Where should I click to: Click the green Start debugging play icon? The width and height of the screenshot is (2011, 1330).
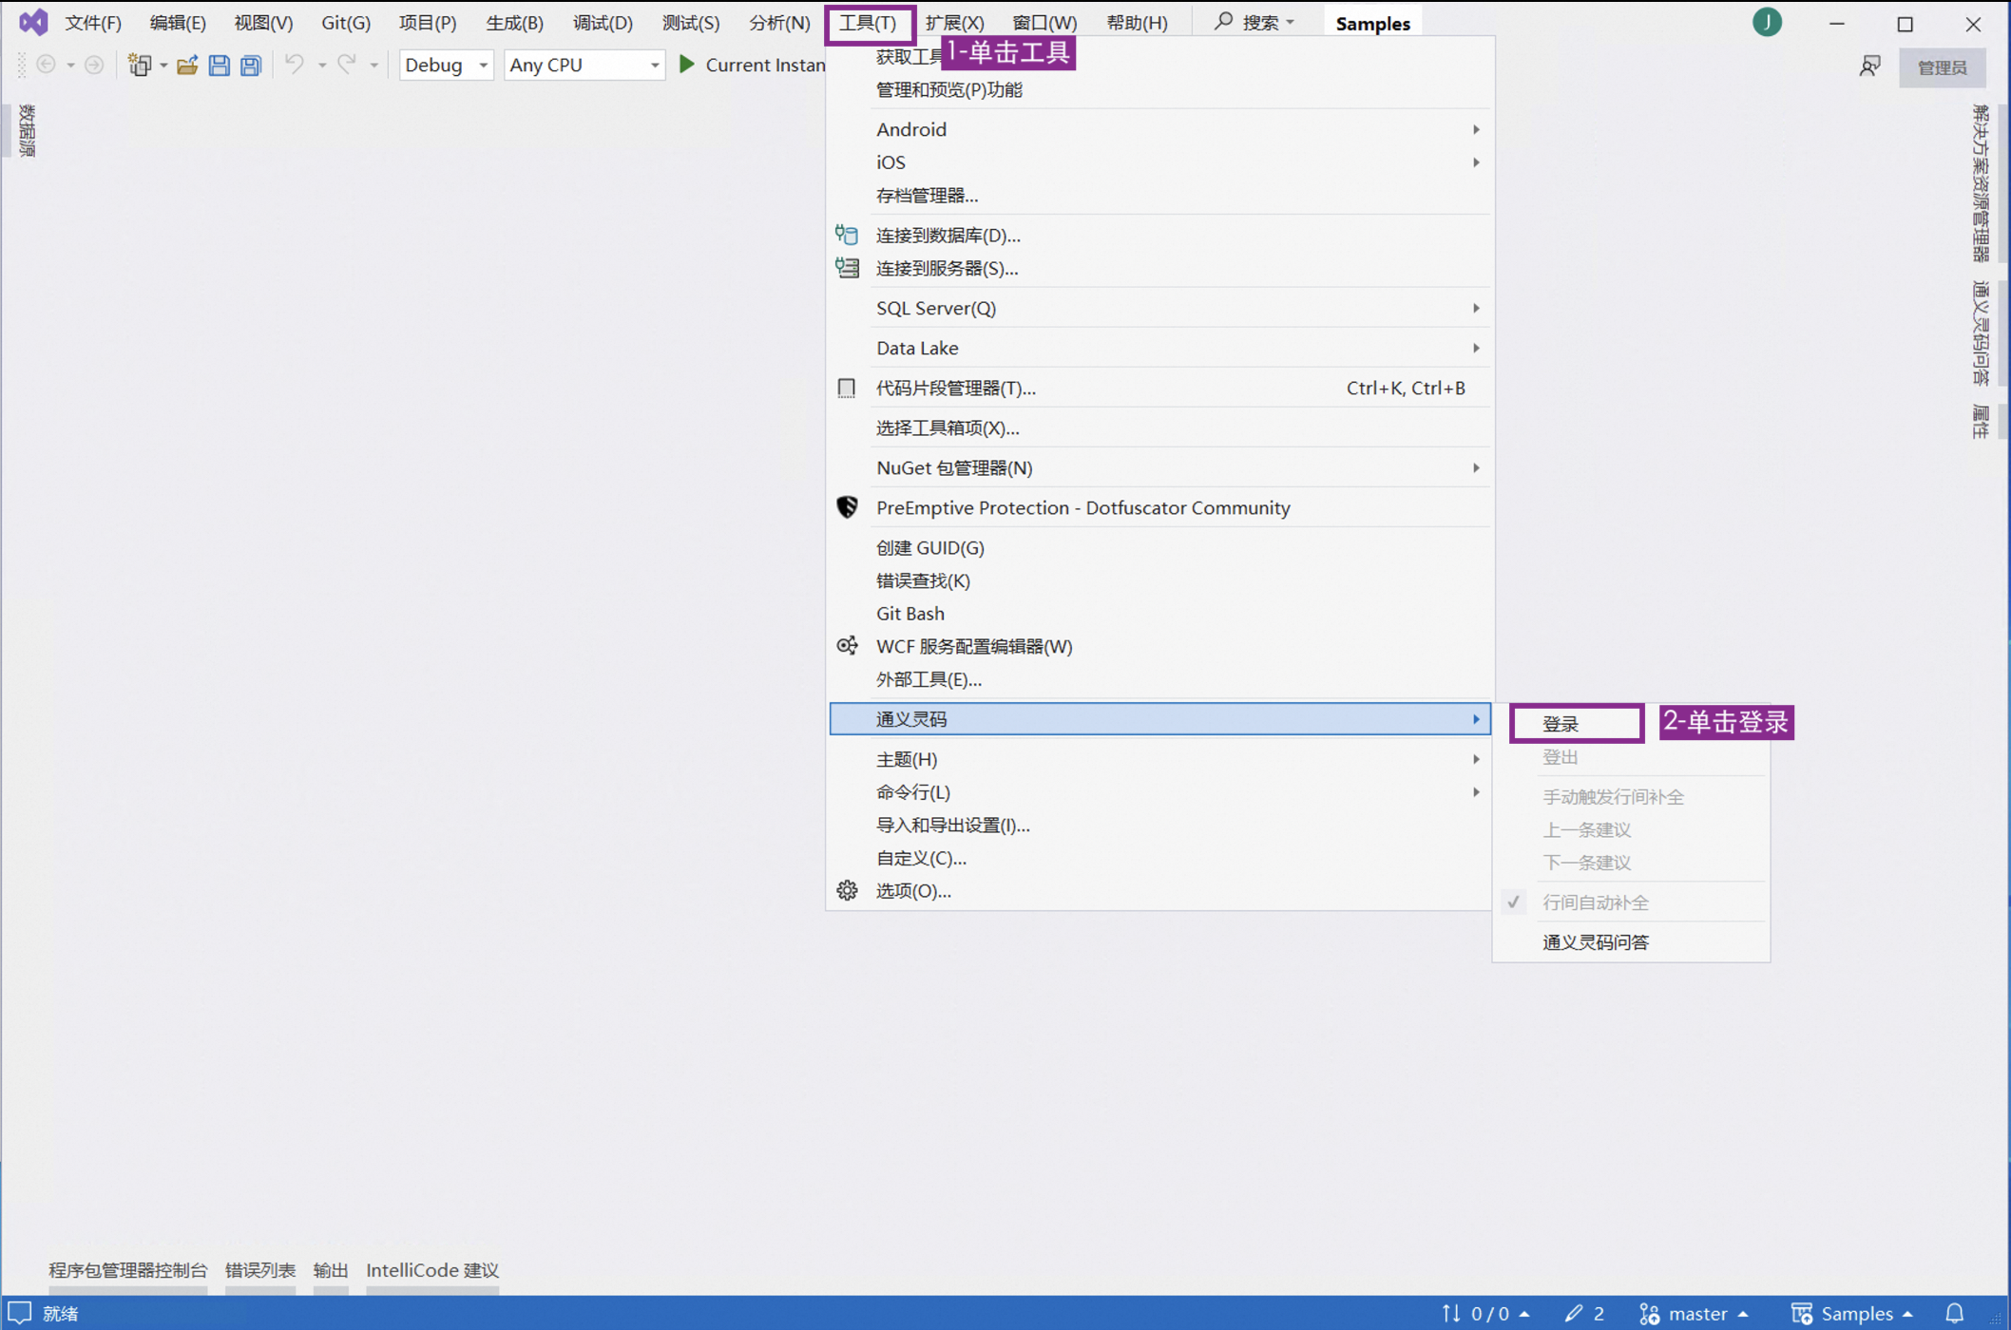[687, 65]
